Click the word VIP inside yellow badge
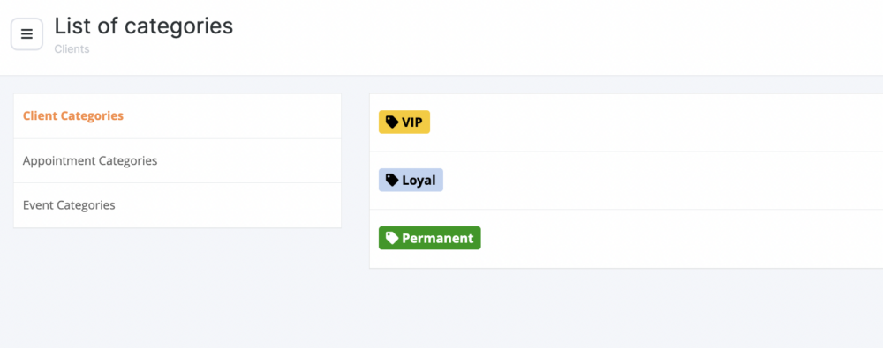883x348 pixels. click(412, 122)
